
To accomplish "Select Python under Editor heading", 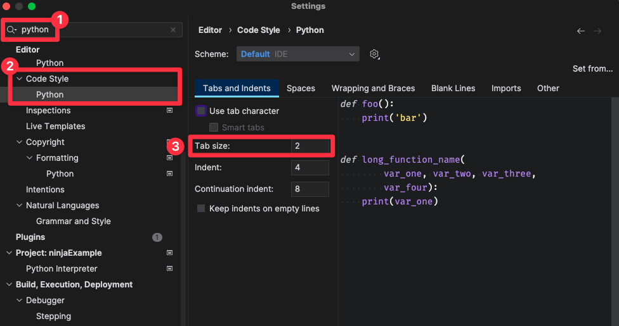I will point(49,63).
